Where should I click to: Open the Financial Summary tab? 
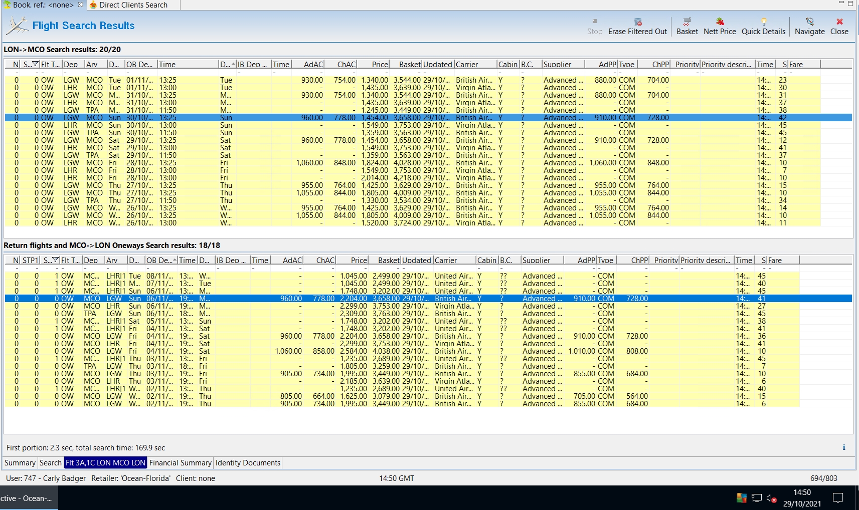(x=180, y=463)
